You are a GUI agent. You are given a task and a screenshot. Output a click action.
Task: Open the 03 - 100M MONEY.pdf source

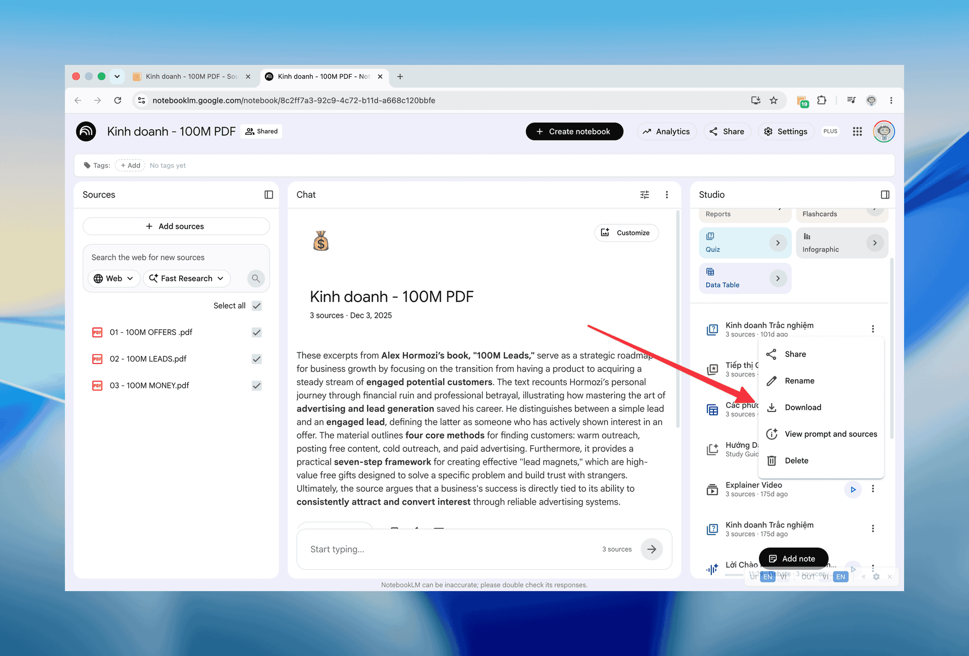coord(149,386)
